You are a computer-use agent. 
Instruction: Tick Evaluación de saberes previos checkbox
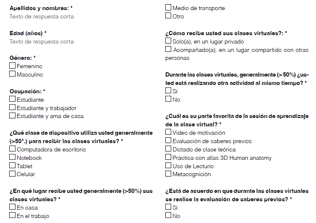(168, 141)
